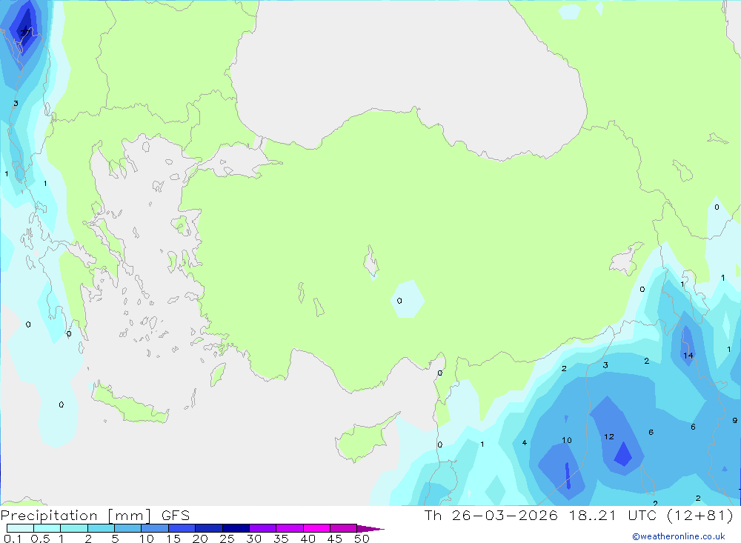This screenshot has height=543, width=741.
Task: Click the '4' precipitation value on the map
Action: [x=525, y=443]
